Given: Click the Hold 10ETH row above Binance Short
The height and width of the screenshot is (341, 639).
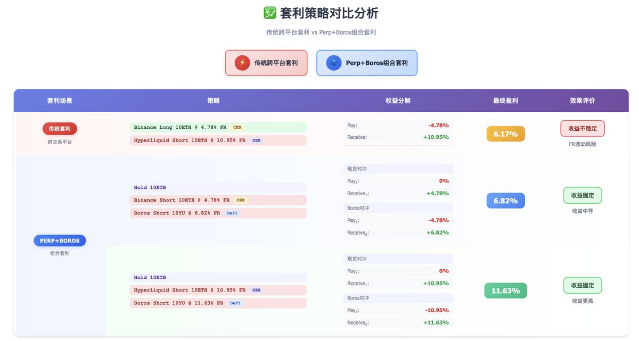Looking at the screenshot, I should (218, 187).
